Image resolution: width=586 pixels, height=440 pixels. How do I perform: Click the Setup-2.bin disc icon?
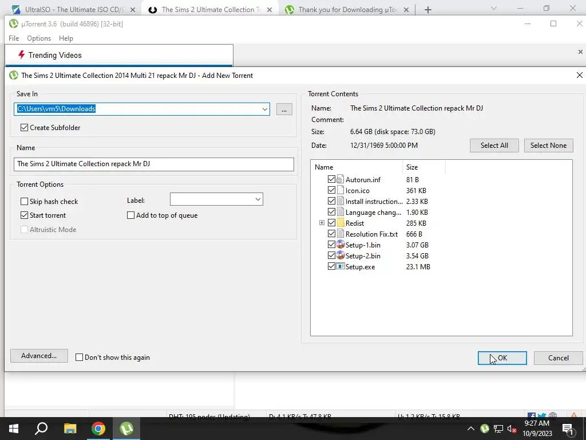pos(340,255)
